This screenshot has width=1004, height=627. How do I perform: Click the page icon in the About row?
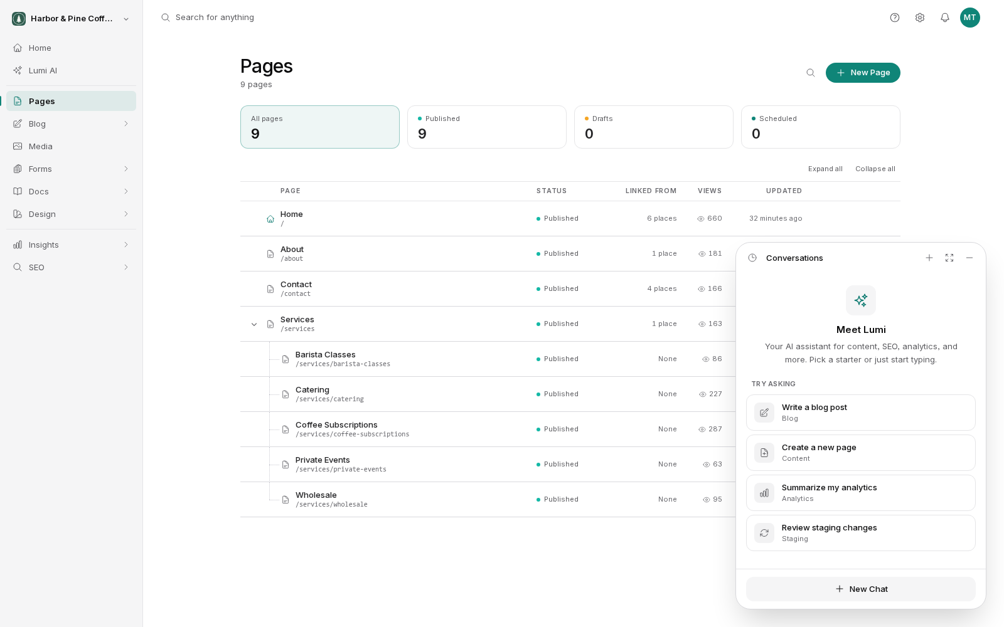click(270, 254)
